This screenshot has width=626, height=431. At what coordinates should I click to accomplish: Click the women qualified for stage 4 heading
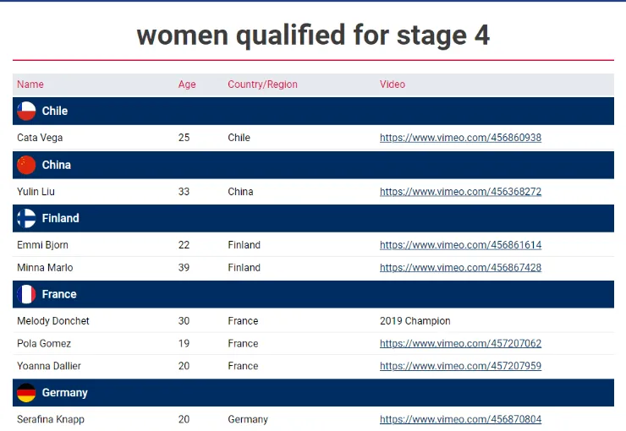(313, 35)
